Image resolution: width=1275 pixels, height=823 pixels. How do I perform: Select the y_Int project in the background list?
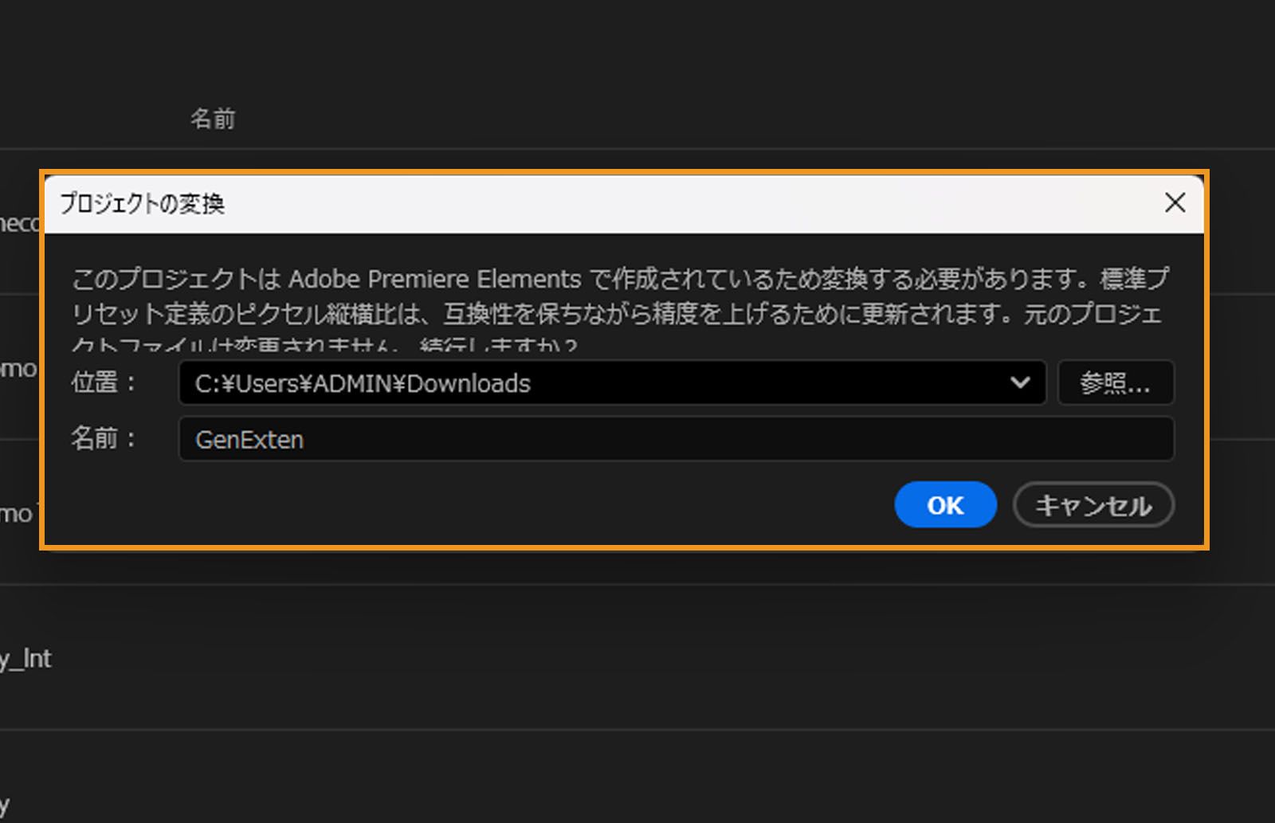coord(25,659)
